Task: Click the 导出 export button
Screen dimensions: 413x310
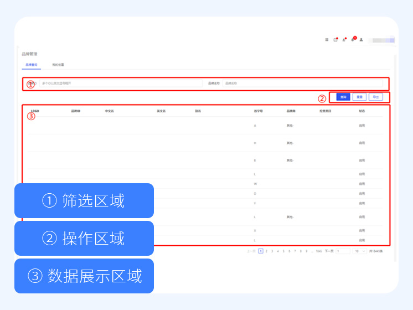Action: click(375, 97)
